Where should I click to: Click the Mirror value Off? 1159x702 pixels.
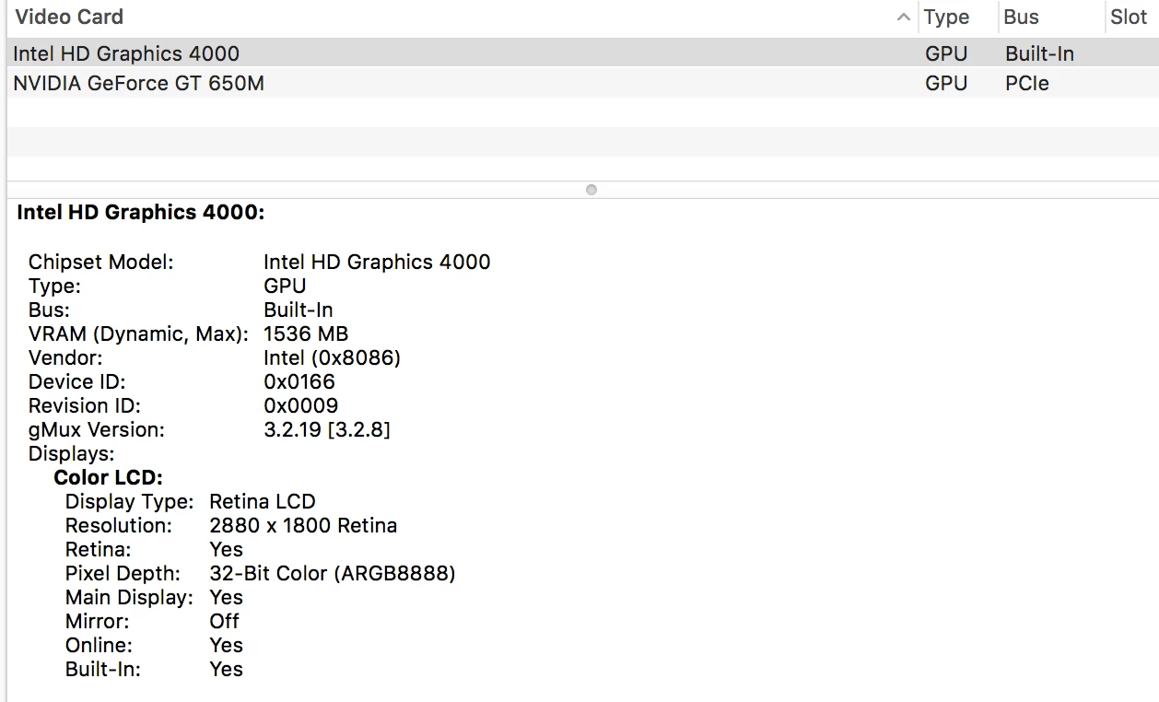224,621
